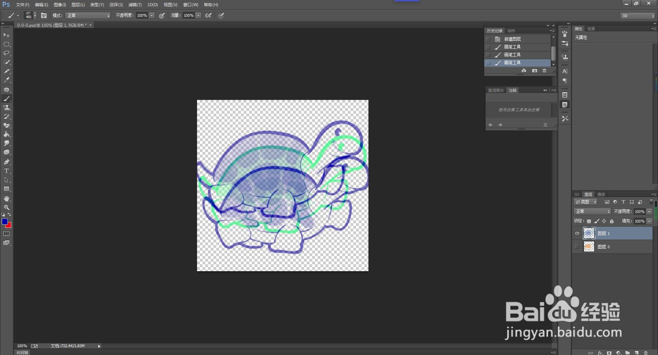The height and width of the screenshot is (355, 658).
Task: Click the History panel scrollbar thumb
Action: (553, 53)
